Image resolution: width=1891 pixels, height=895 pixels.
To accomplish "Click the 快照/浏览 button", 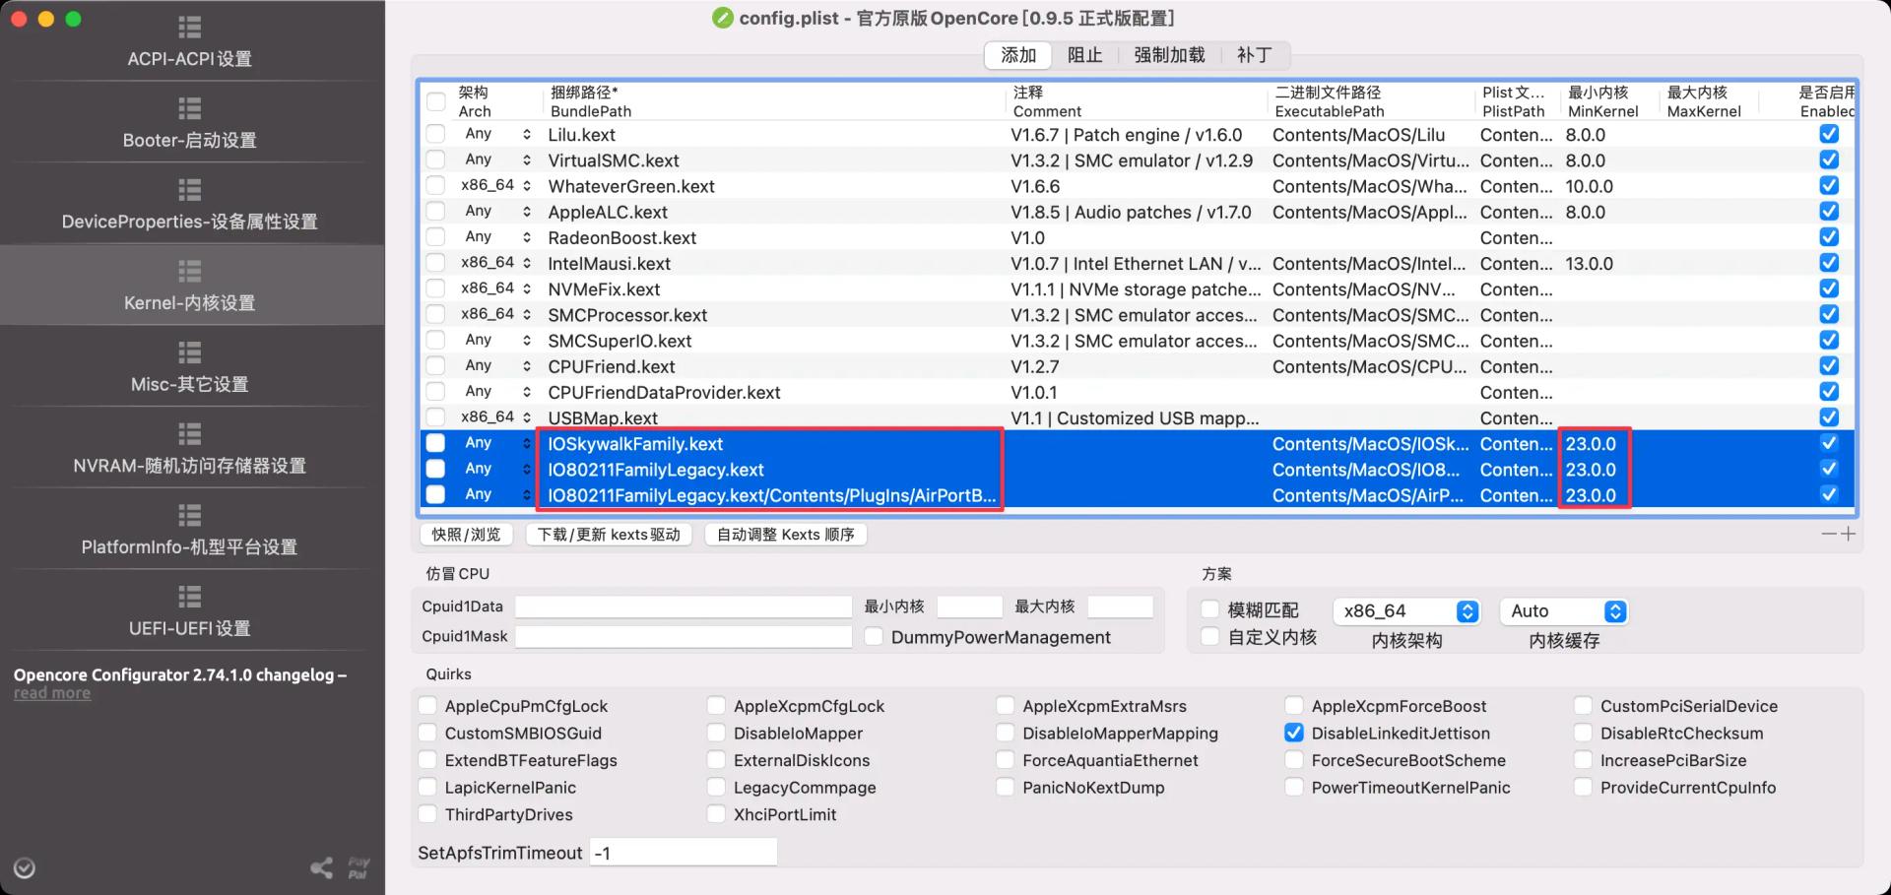I will click(466, 535).
